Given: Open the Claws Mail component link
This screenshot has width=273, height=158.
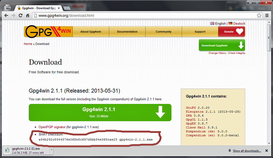Looking at the screenshot, I should pyautogui.click(x=196, y=127).
